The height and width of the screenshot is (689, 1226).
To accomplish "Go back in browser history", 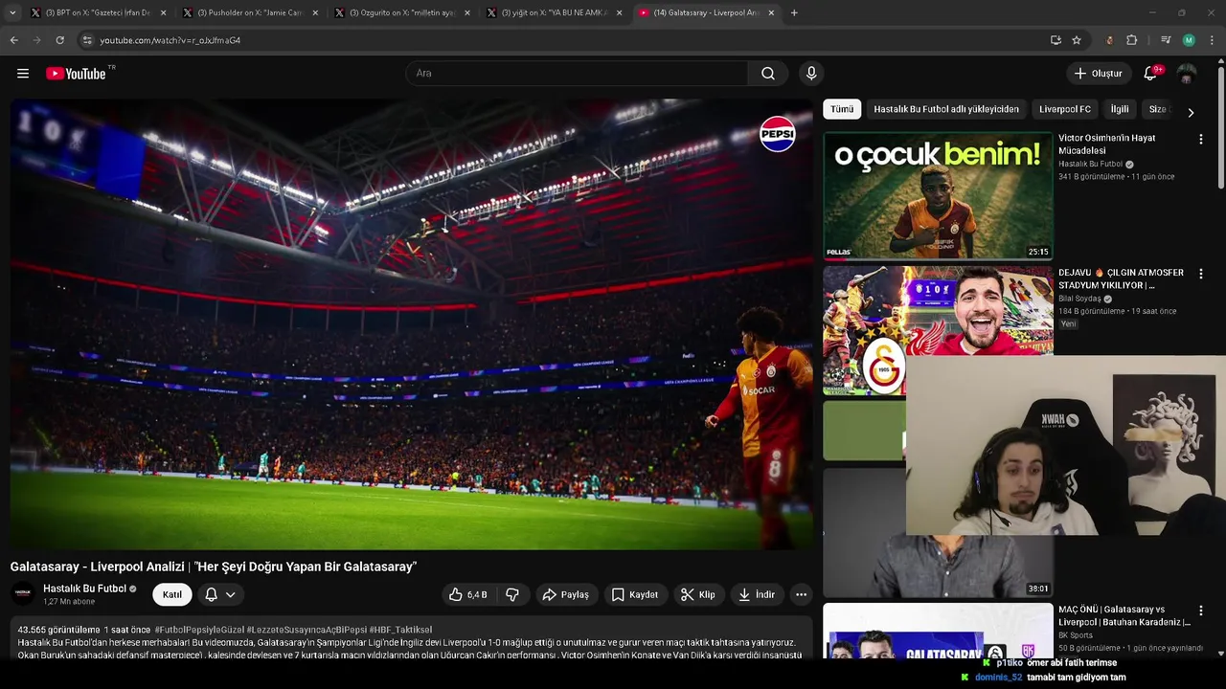I will (13, 40).
